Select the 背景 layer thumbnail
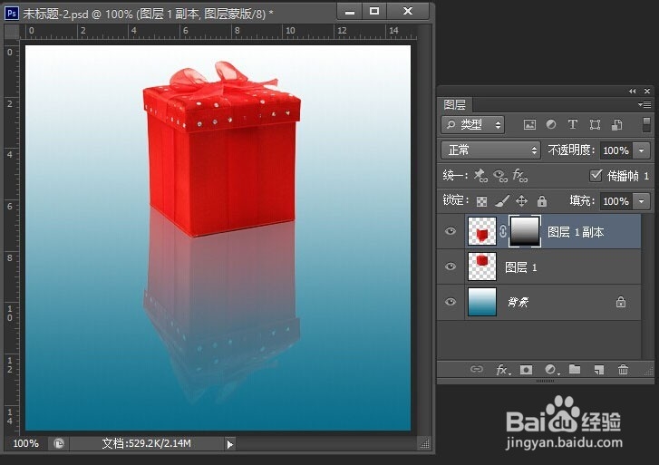Viewport: 659px width, 465px height. tap(482, 302)
